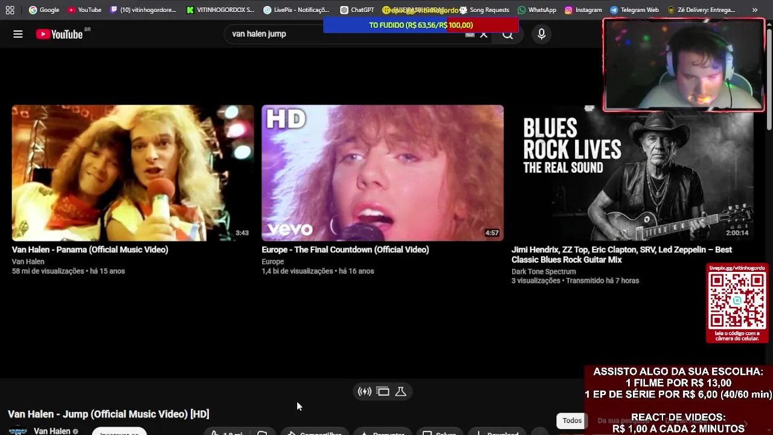The height and width of the screenshot is (435, 773).
Task: Run search with the magnifier button
Action: (x=508, y=36)
